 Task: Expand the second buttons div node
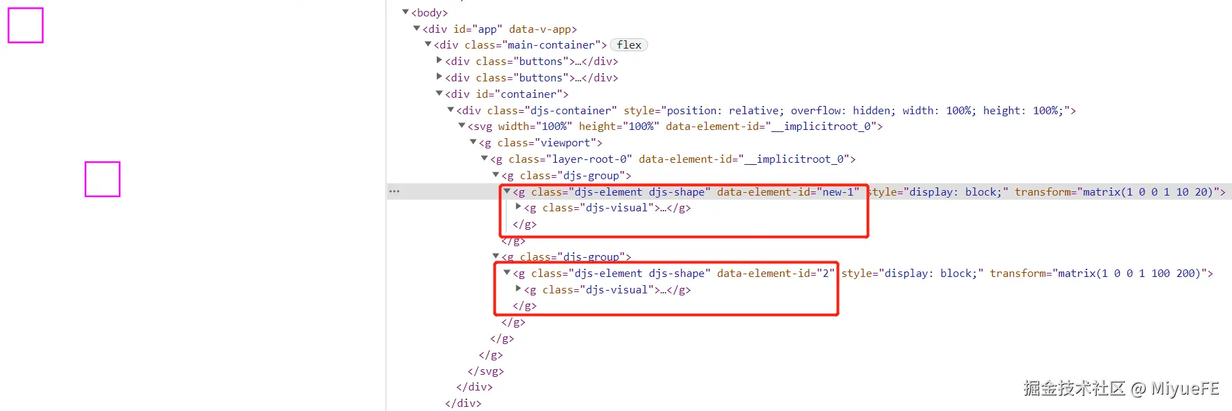point(439,77)
